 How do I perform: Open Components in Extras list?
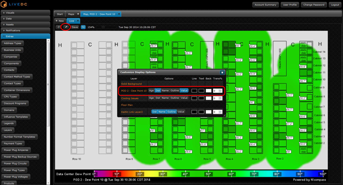coord(11,63)
